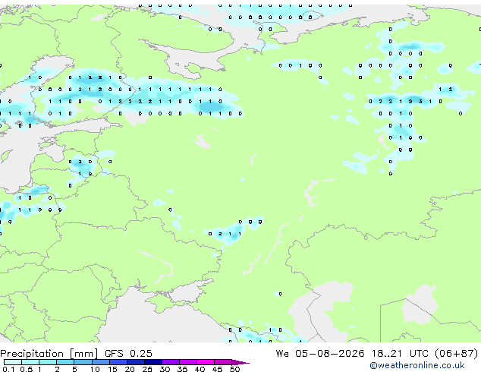Click the legend label '35'
This screenshot has height=372, width=481.
(182, 369)
